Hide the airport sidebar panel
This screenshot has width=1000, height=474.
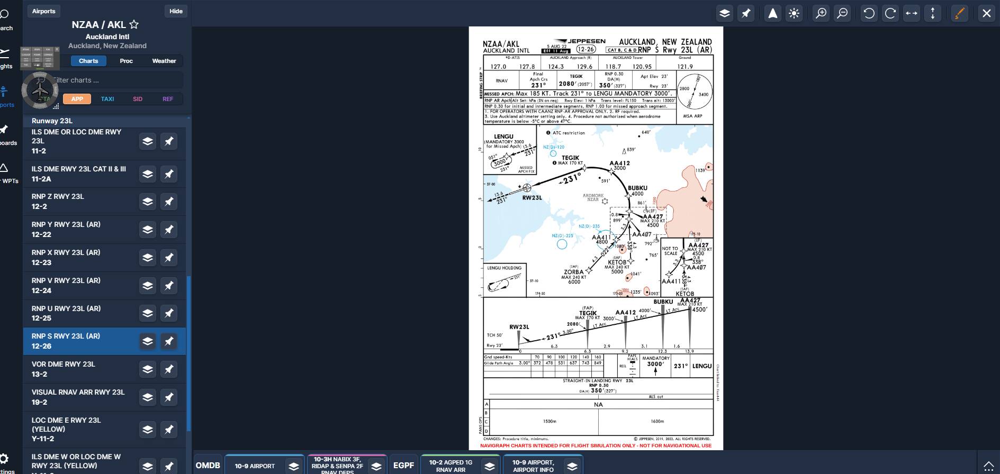176,11
